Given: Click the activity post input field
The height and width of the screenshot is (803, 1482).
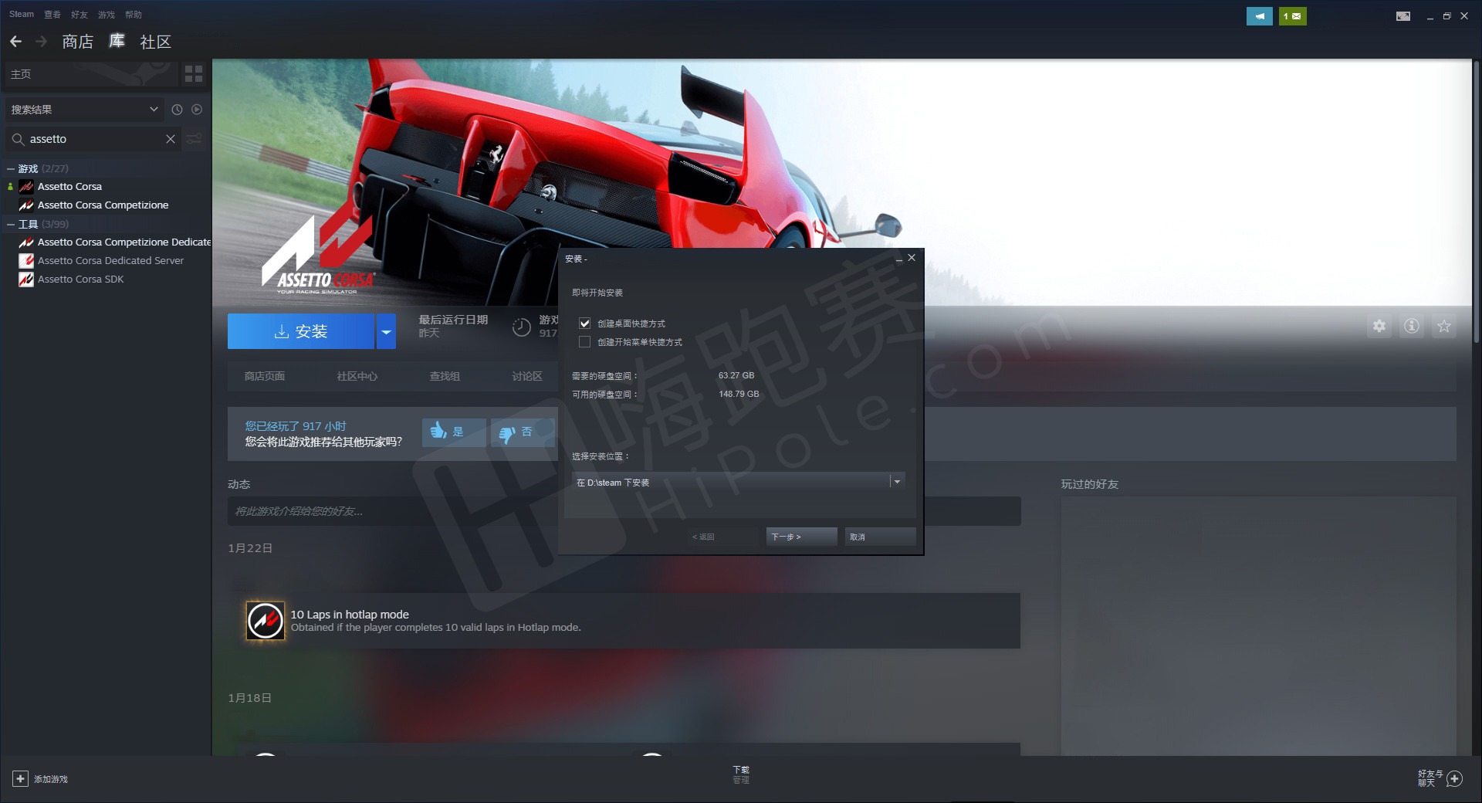Looking at the screenshot, I should pyautogui.click(x=624, y=511).
